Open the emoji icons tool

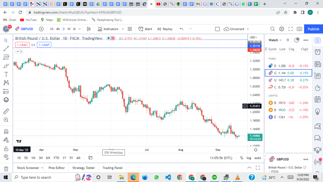6,100
